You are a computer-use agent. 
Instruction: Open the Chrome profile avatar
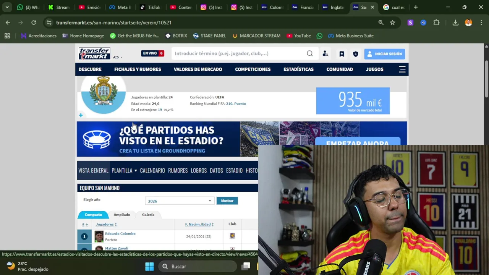point(468,23)
